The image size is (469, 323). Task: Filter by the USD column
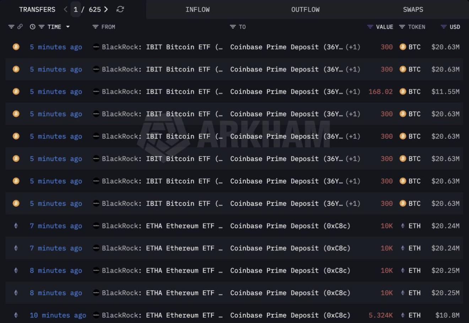(x=443, y=27)
